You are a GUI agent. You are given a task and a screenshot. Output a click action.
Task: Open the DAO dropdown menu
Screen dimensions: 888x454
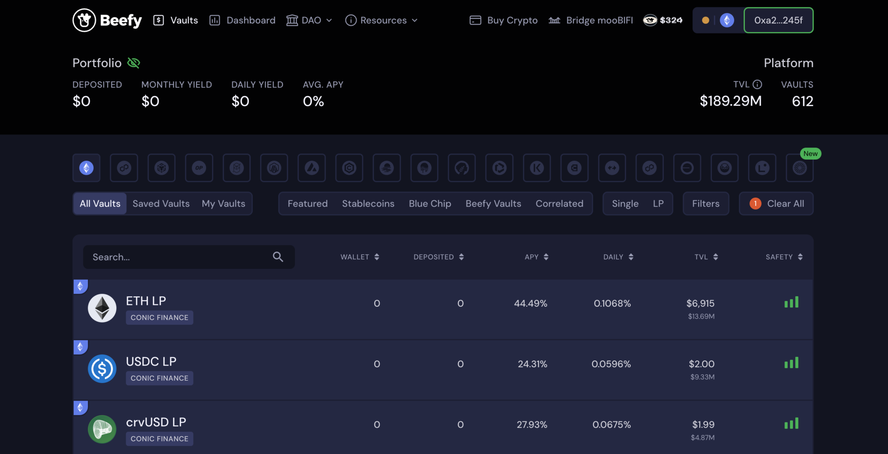pos(310,20)
